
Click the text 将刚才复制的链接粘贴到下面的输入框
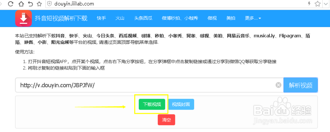click(x=66, y=68)
